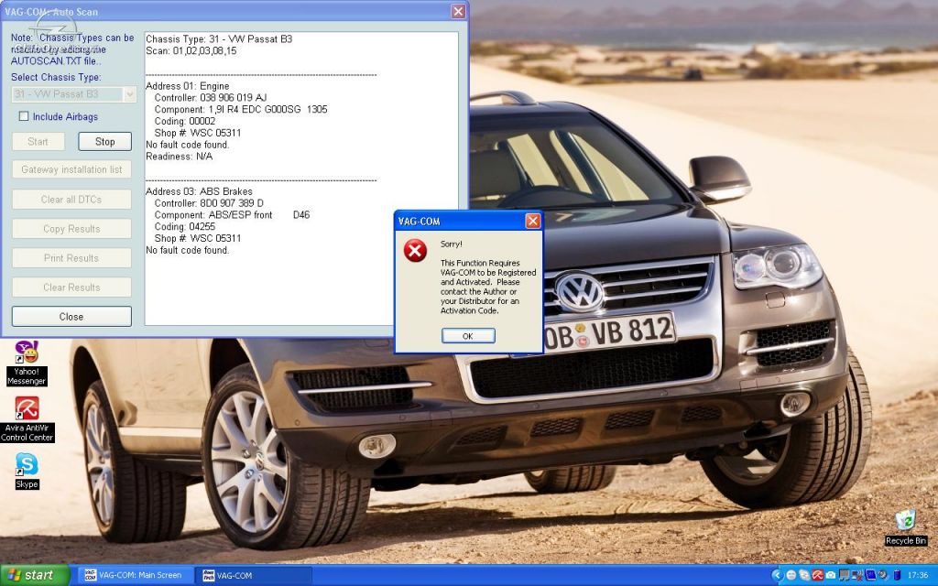This screenshot has height=586, width=938.
Task: Click 'Coding: 00002' in engine section
Action: 185,121
